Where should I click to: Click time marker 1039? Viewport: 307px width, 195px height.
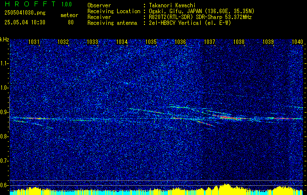point(268,41)
